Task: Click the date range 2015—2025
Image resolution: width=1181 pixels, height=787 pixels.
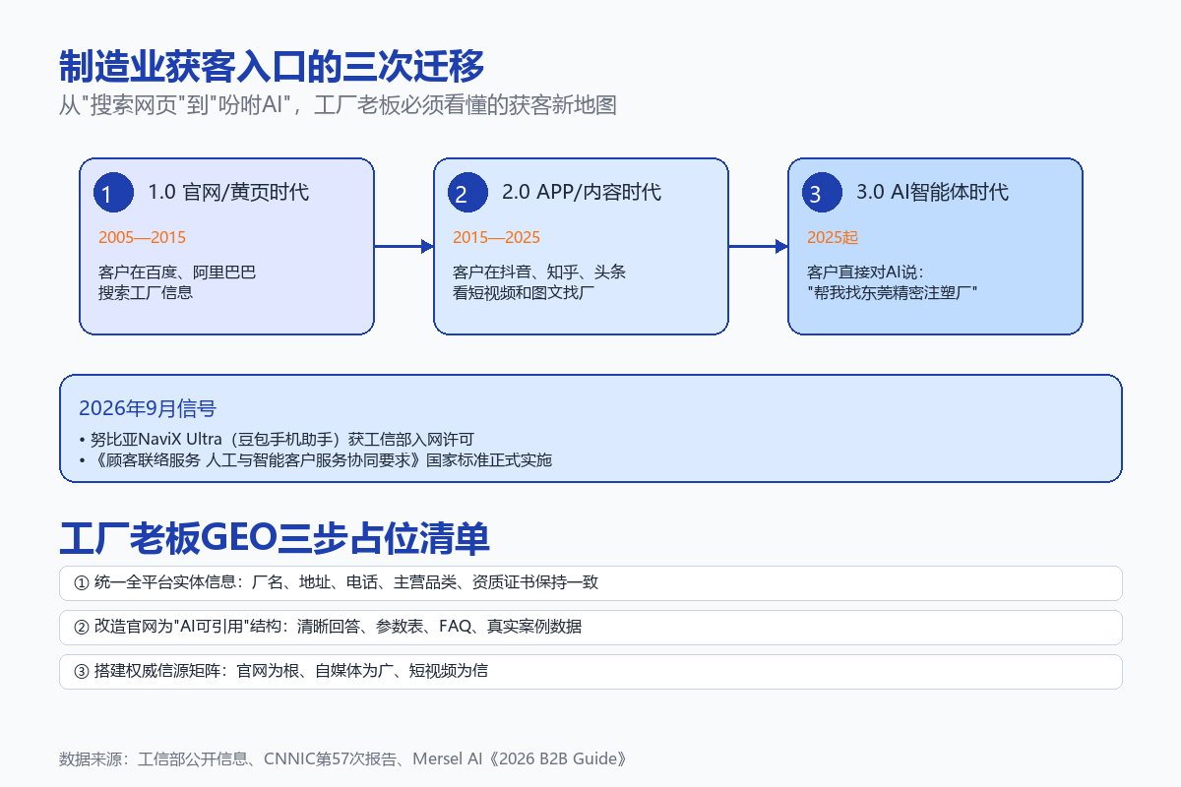Action: coord(496,238)
